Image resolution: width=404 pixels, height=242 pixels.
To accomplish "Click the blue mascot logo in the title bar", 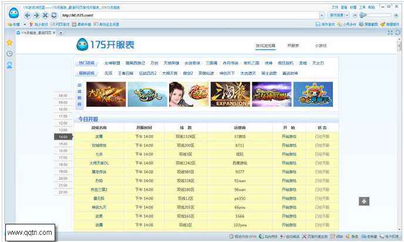I will click(14, 12).
